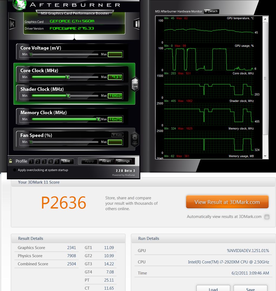
Task: Click the Core Clock value field 931
Action: click(115, 77)
